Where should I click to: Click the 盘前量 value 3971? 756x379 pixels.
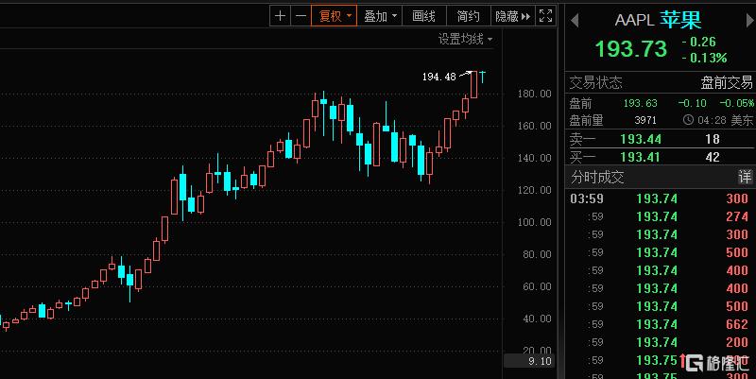coord(645,120)
